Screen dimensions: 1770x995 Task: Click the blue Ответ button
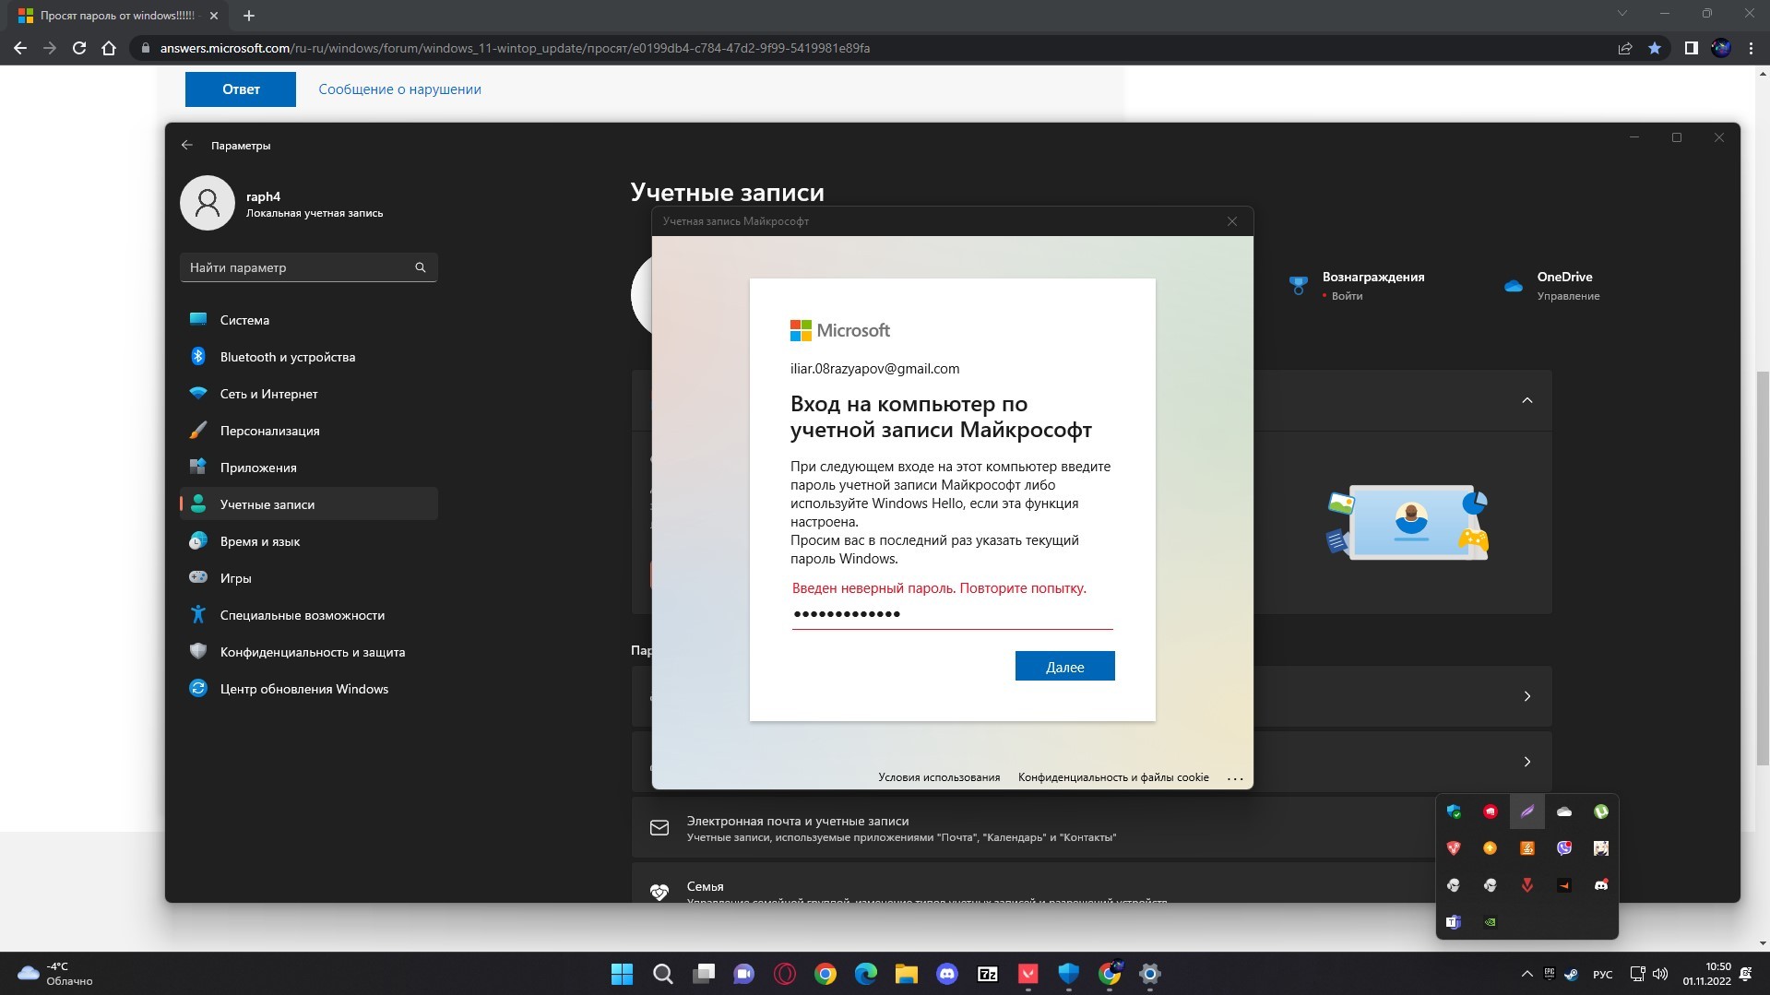[241, 89]
